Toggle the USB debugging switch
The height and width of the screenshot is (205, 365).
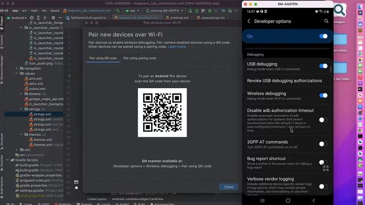(x=323, y=66)
